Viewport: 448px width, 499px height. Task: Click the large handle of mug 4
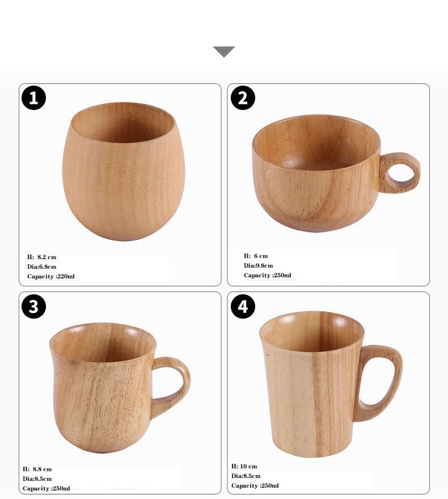[379, 382]
